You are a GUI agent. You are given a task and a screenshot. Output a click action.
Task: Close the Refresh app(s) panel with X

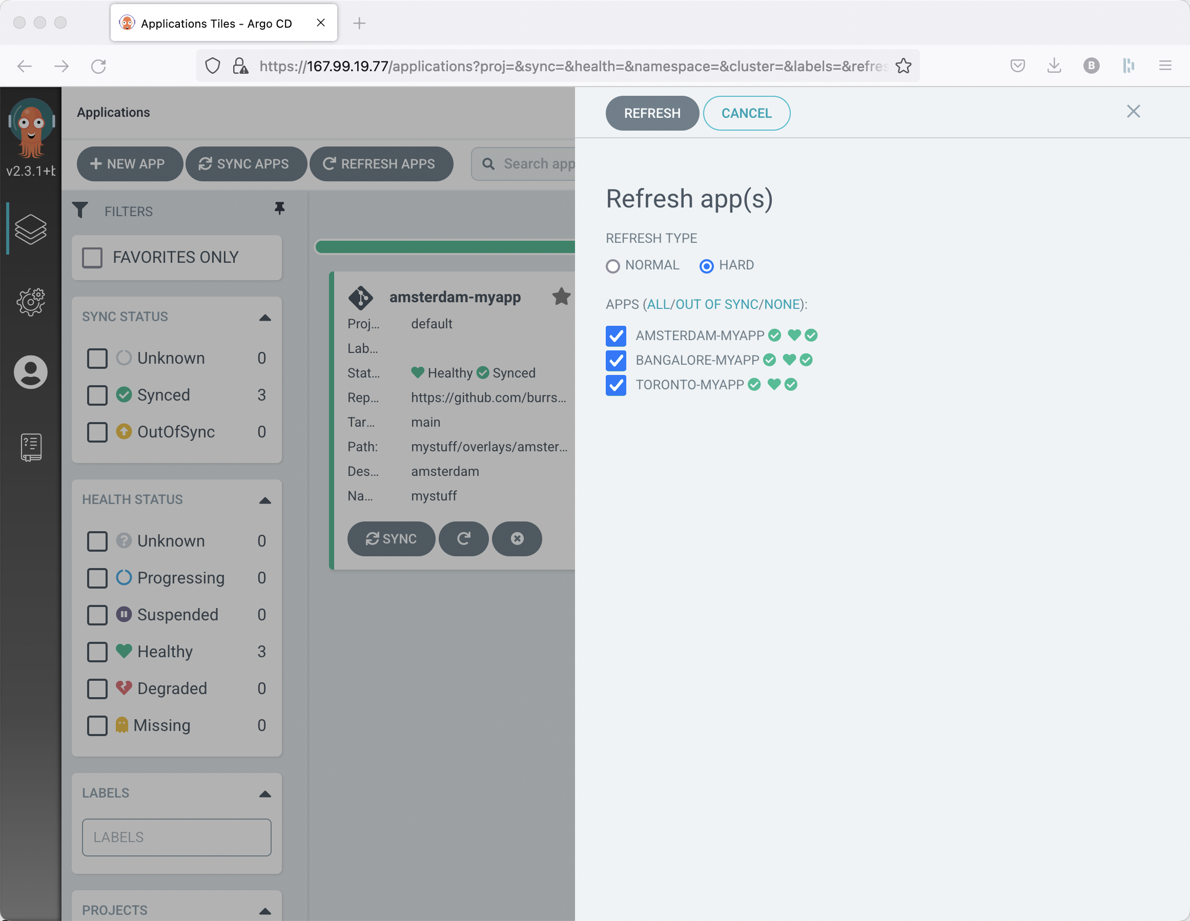point(1133,112)
